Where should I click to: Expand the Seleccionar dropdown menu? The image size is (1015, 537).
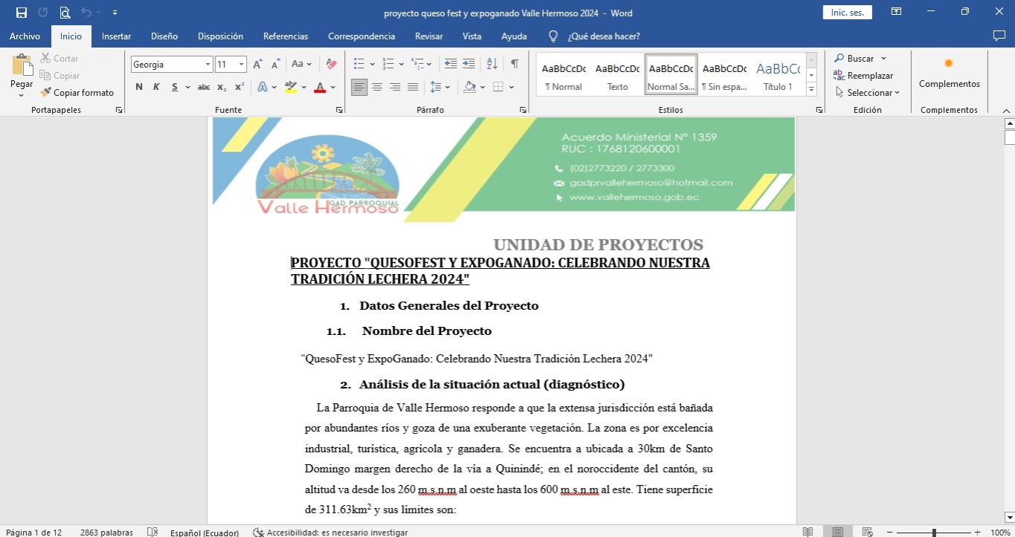(868, 93)
